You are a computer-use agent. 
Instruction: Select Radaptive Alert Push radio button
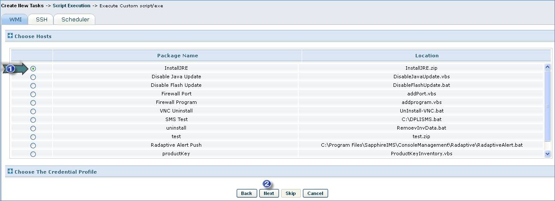pos(33,145)
